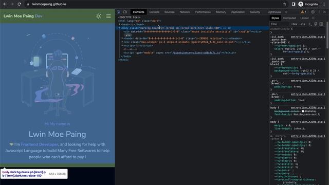The image size is (329, 185).
Task: Open the rendering emulations paintbrush icon
Action: point(316,24)
